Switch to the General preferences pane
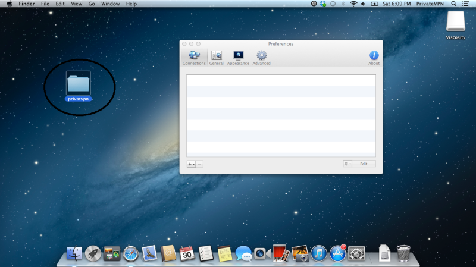 pyautogui.click(x=216, y=57)
